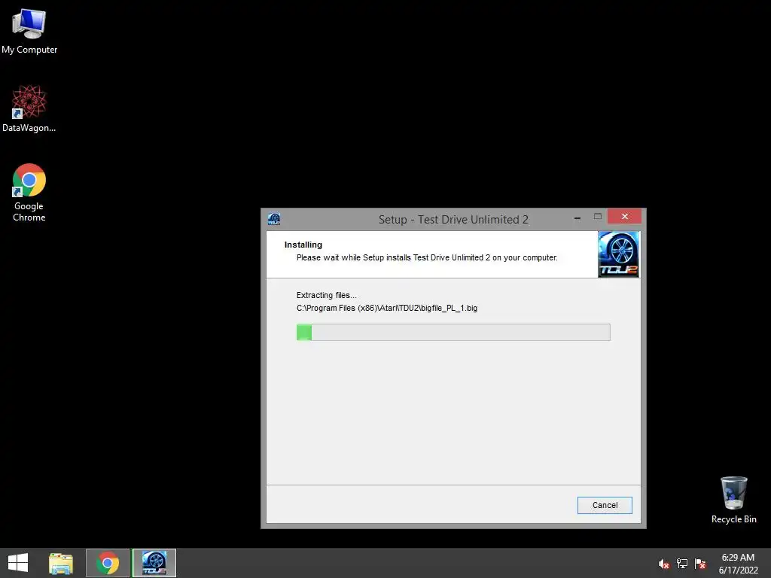
Task: Open Action Center flag icon
Action: tap(700, 563)
